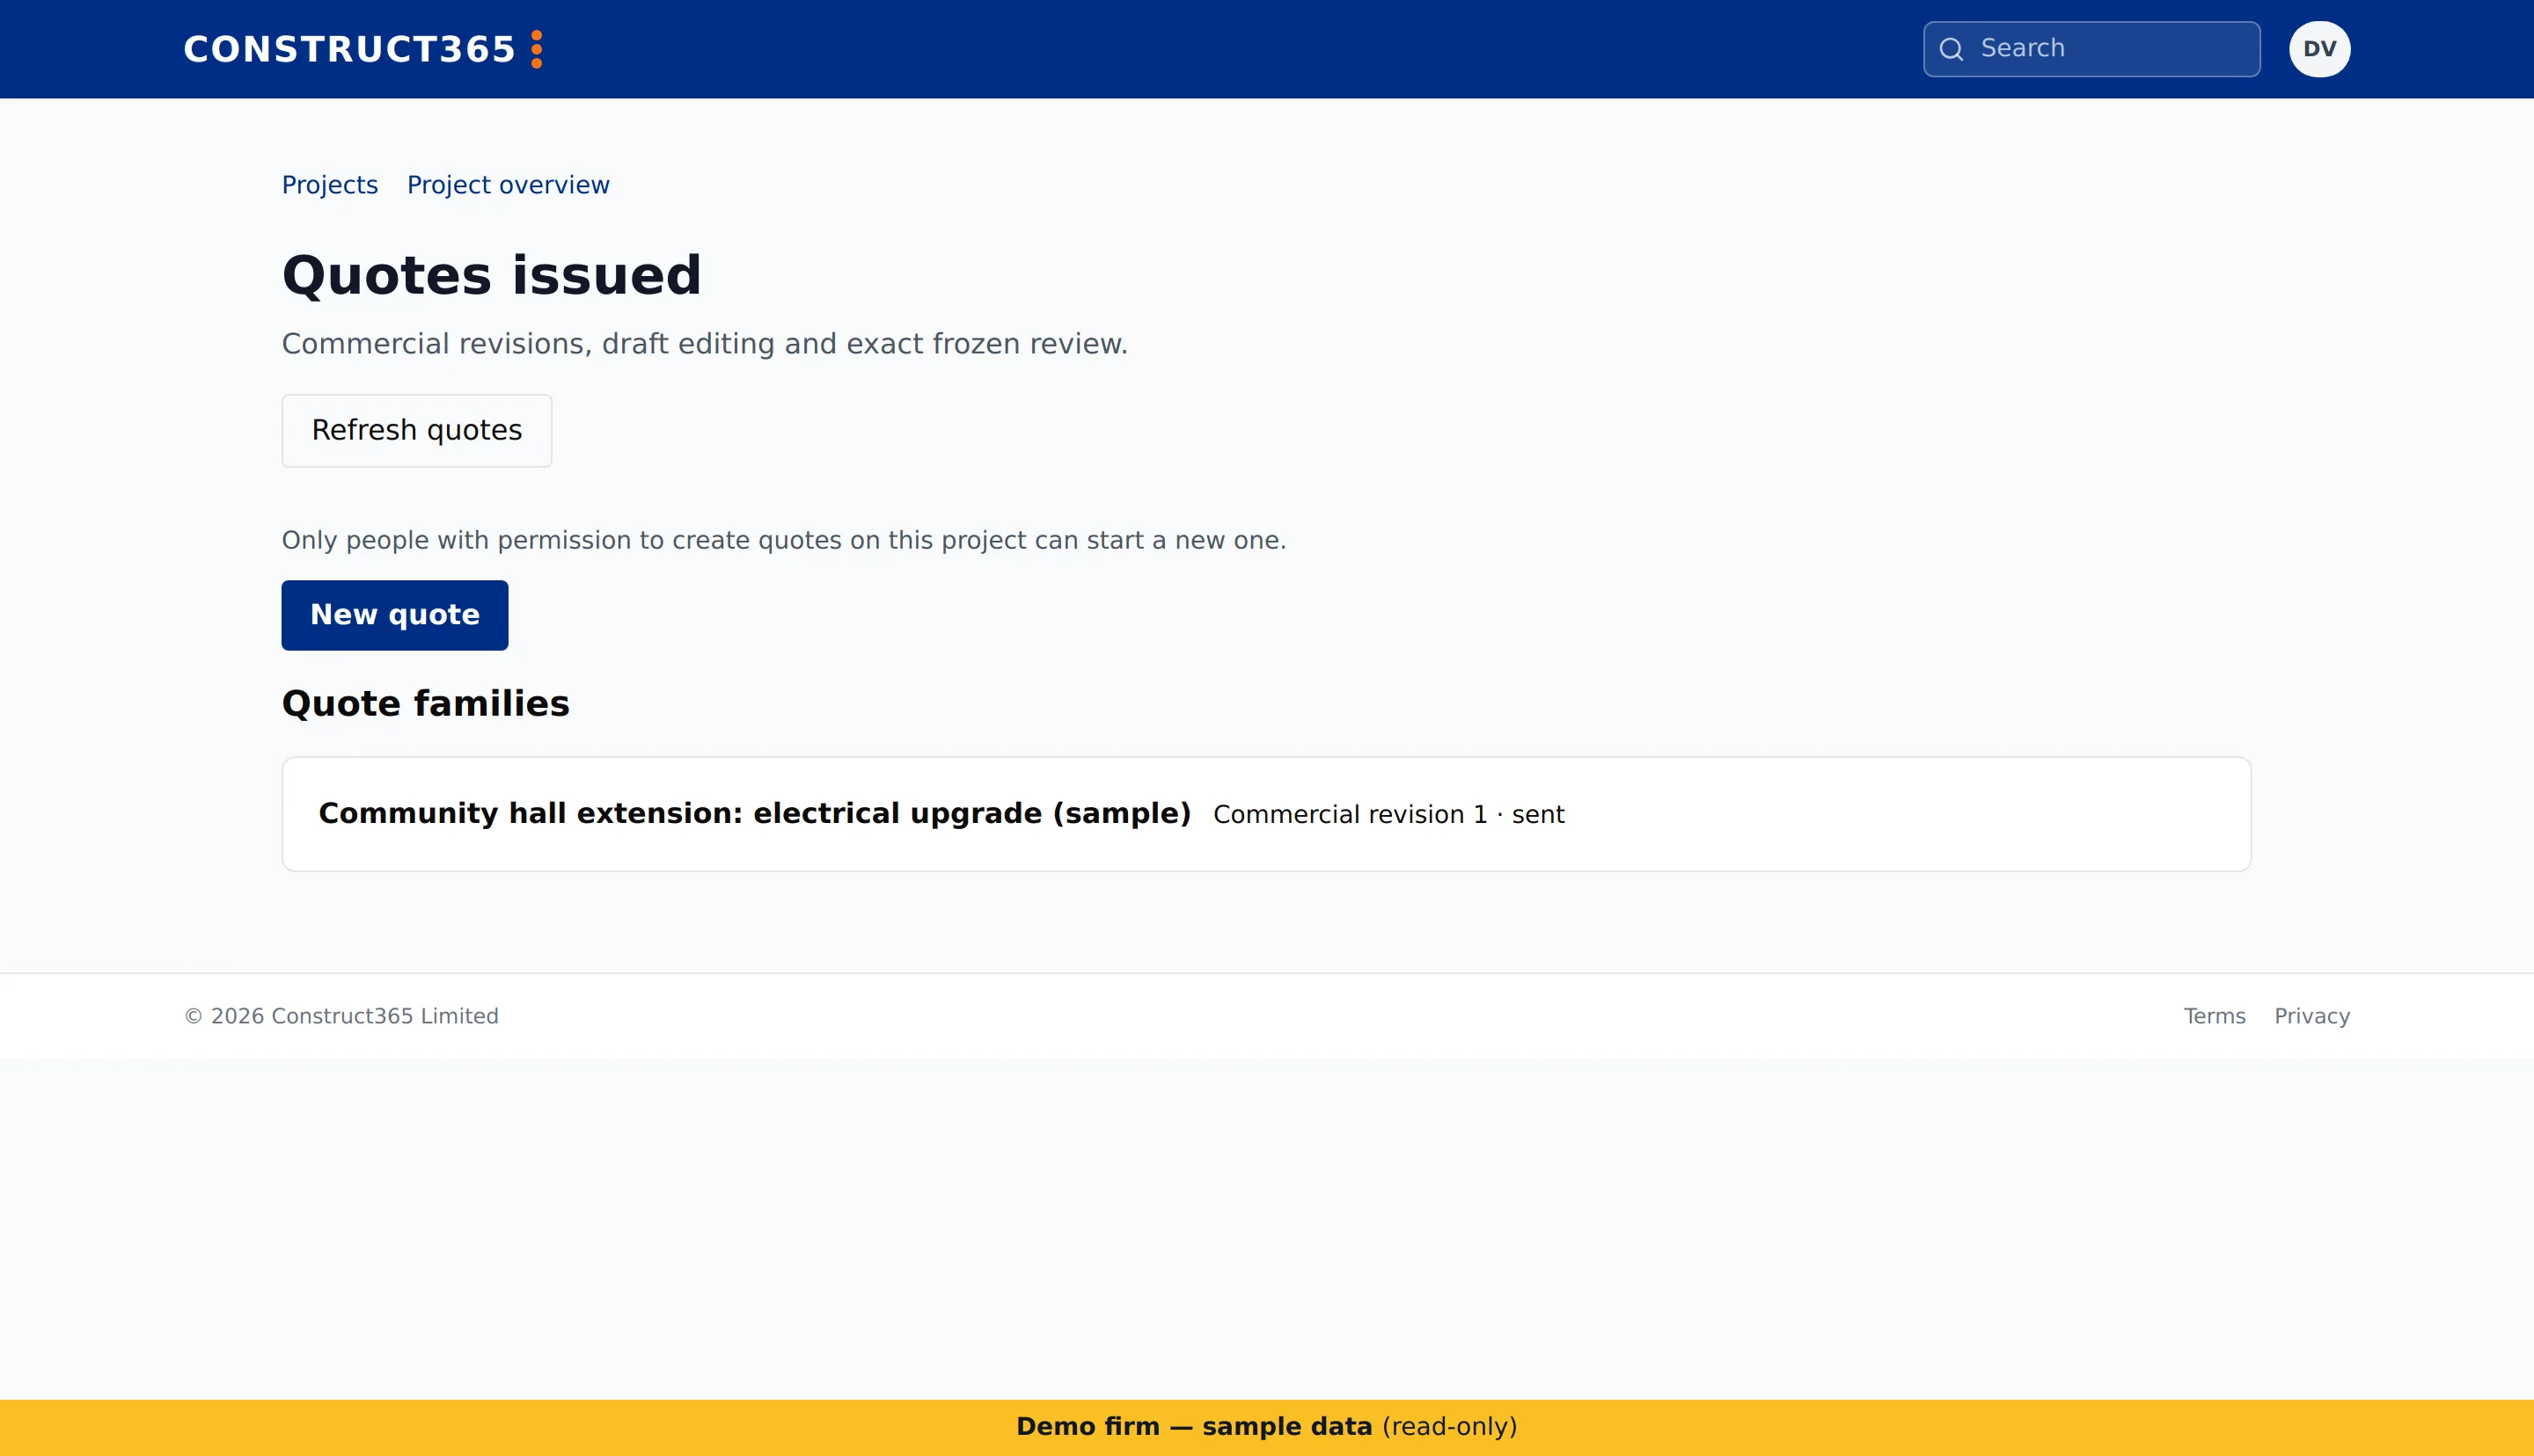The image size is (2534, 1456).
Task: Click the Demo firm sample data banner
Action: pos(1266,1427)
